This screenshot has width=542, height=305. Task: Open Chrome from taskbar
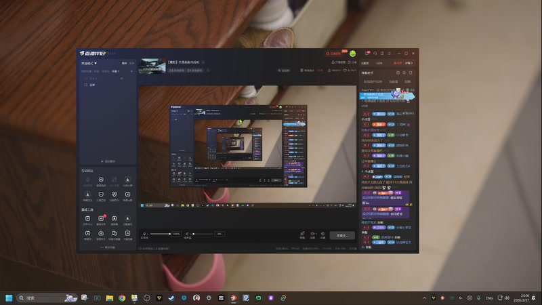point(122,298)
